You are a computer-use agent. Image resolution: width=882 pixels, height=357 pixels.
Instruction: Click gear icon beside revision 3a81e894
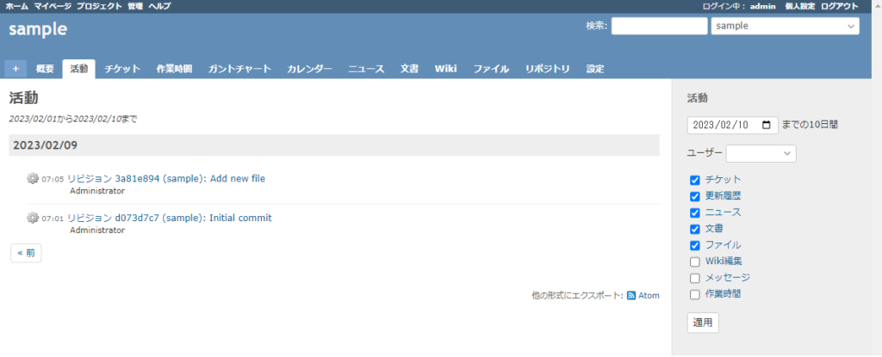pyautogui.click(x=33, y=178)
